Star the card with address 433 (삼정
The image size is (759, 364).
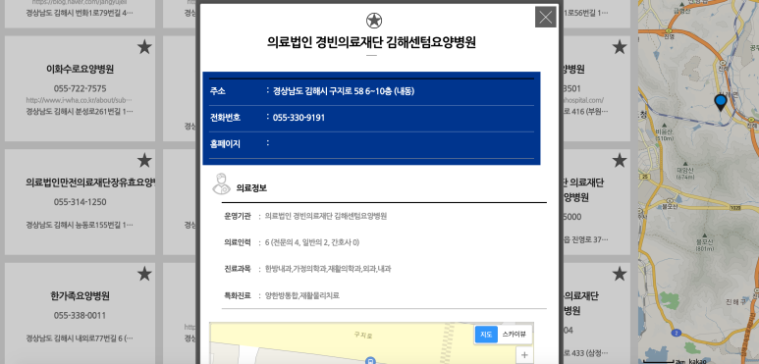620,274
